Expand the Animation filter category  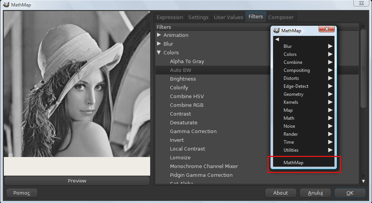coord(159,35)
